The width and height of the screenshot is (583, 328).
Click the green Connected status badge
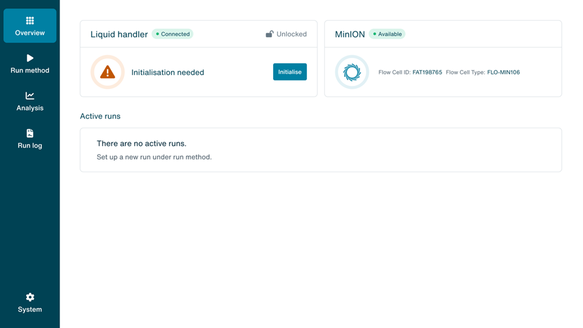pyautogui.click(x=173, y=34)
